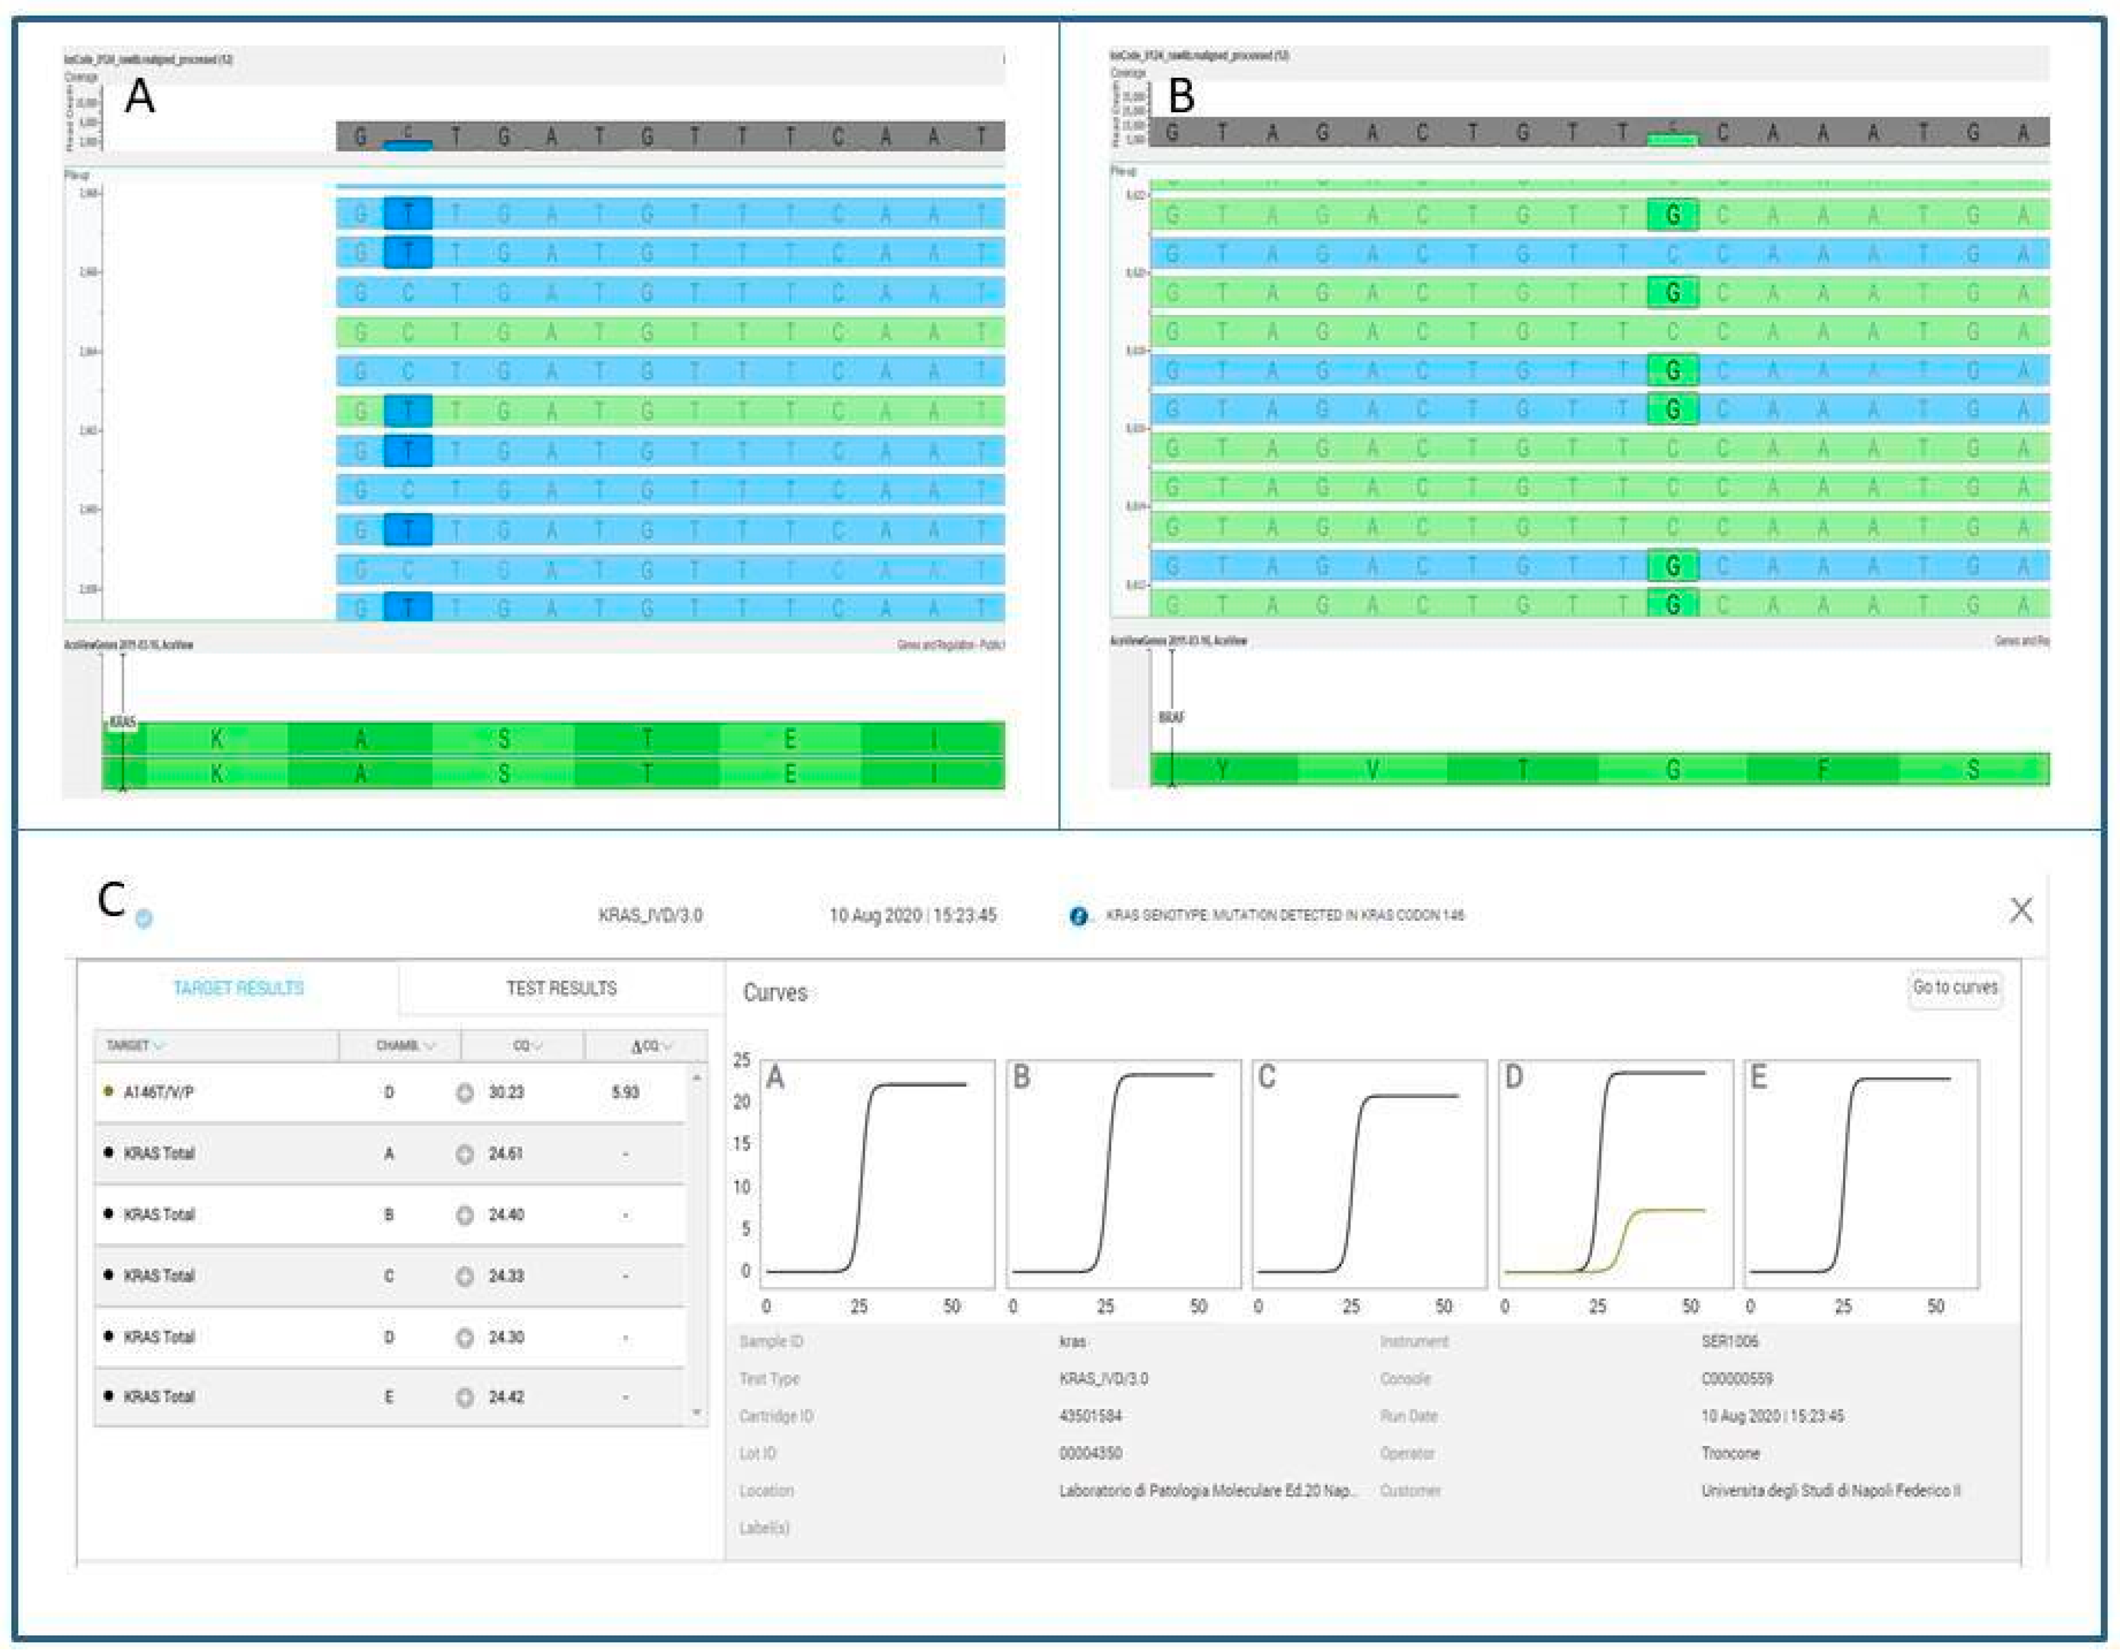This screenshot has width=2120, height=1650.
Task: Open curve thumbnail A
Action: point(878,1174)
